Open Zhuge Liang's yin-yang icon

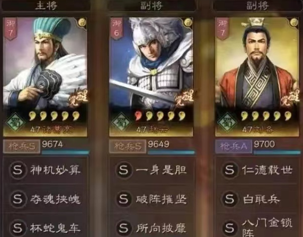pyautogui.click(x=82, y=23)
